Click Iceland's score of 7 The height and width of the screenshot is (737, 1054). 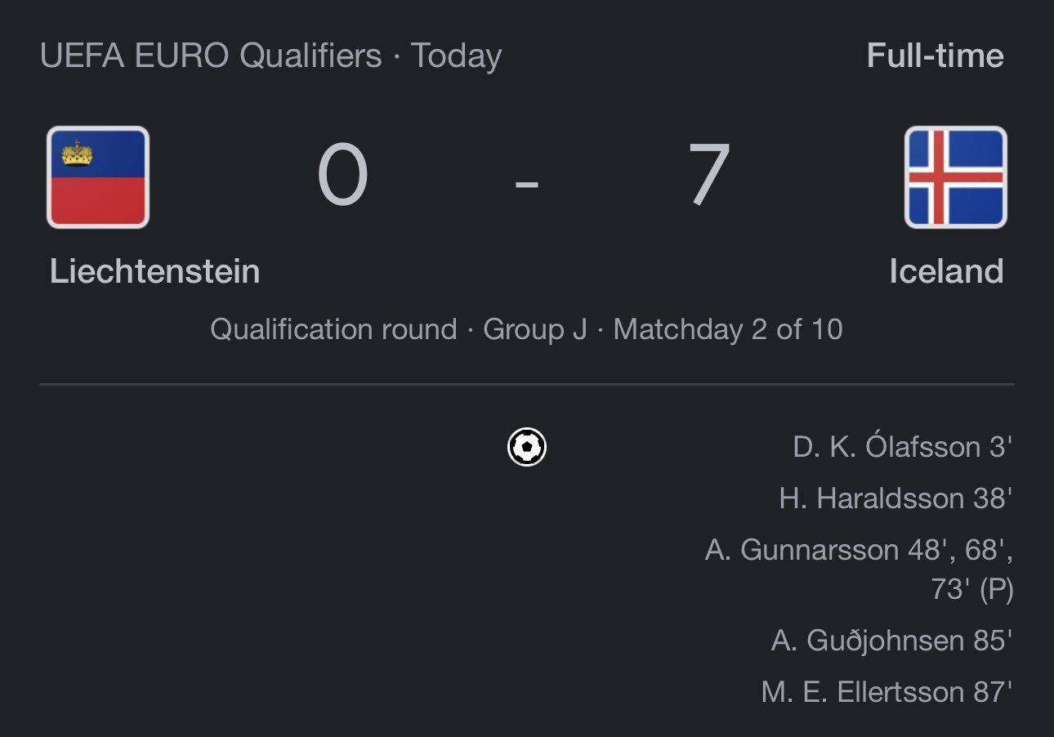708,176
